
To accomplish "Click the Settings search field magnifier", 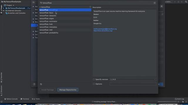I will tap(34, 2).
